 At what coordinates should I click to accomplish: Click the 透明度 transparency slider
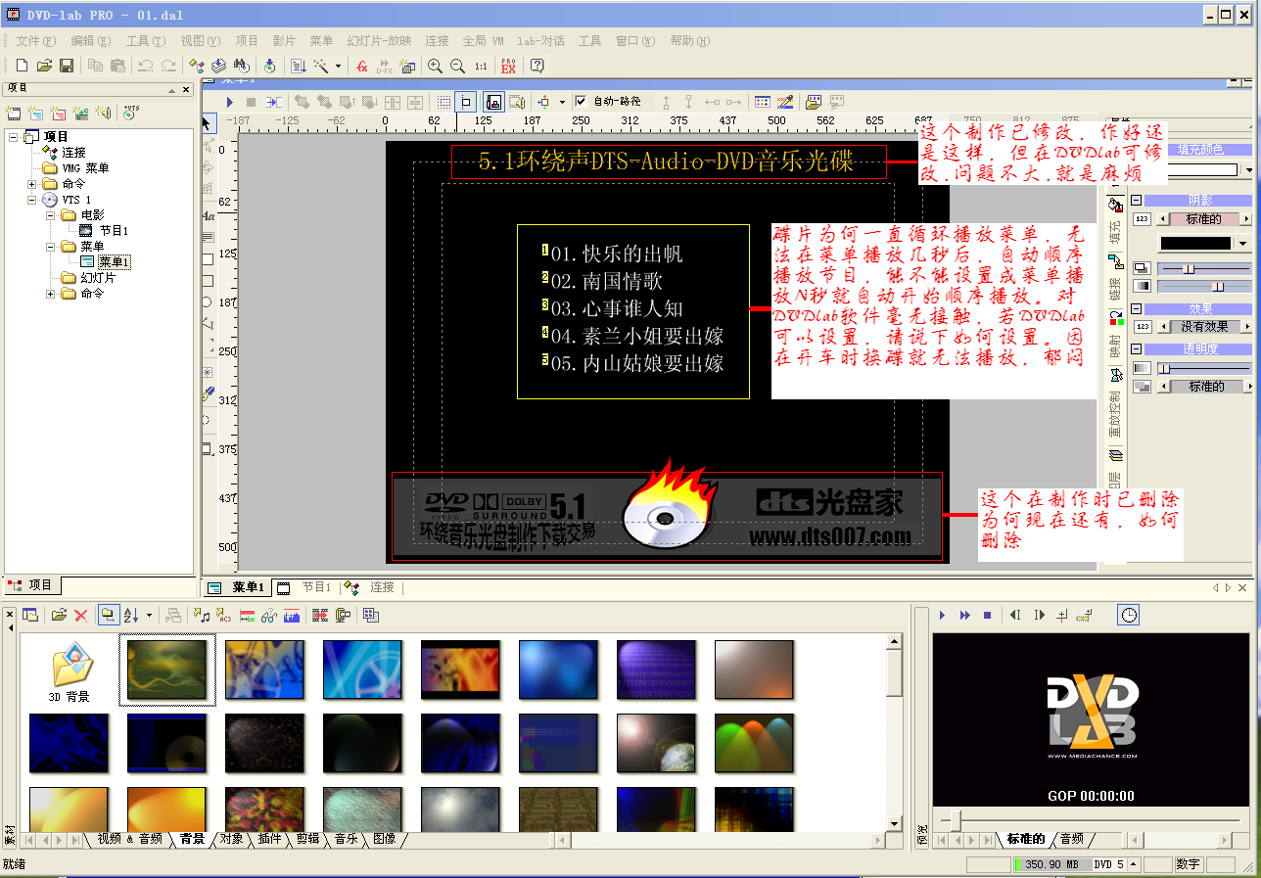coord(1204,368)
